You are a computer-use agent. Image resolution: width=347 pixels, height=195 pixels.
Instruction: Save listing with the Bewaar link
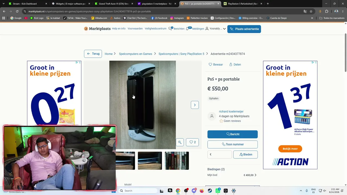pos(216,64)
